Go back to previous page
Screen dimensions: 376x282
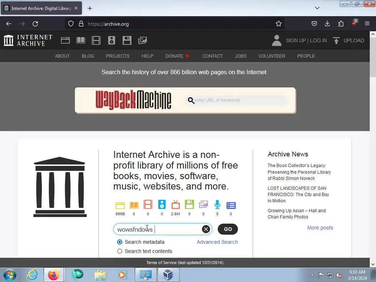coord(9,24)
